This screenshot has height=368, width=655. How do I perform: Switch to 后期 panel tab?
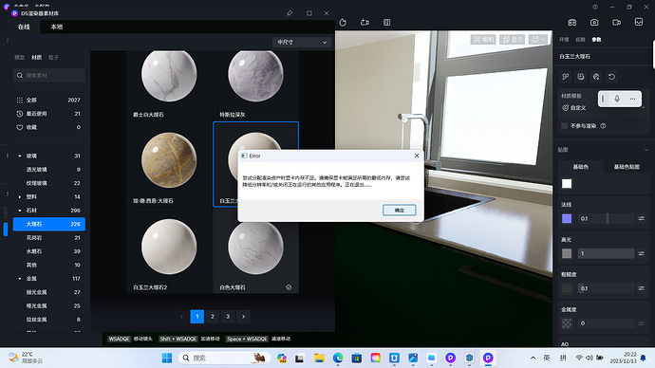coord(580,39)
